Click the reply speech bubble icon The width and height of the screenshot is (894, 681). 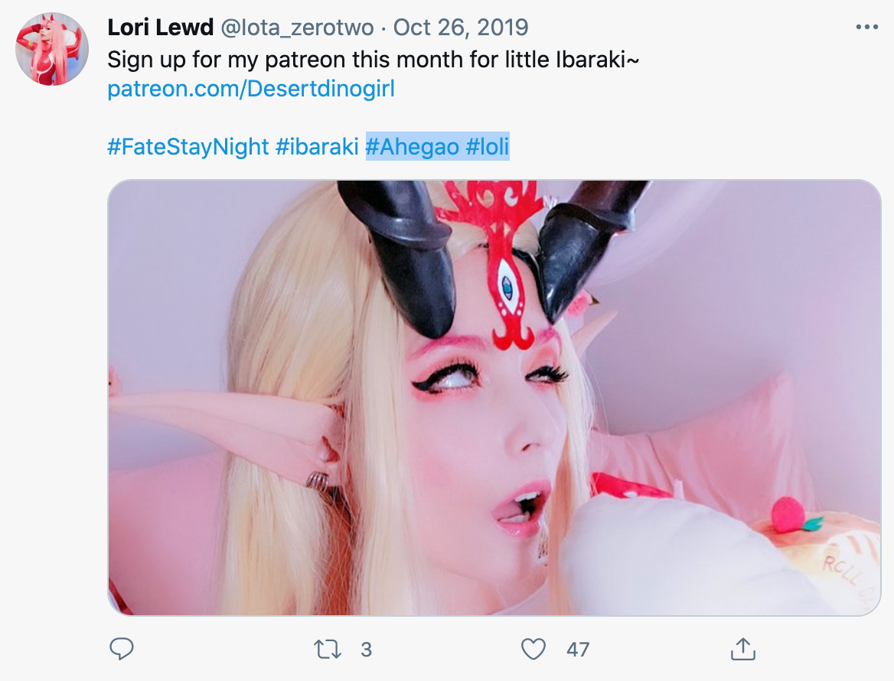pyautogui.click(x=122, y=649)
